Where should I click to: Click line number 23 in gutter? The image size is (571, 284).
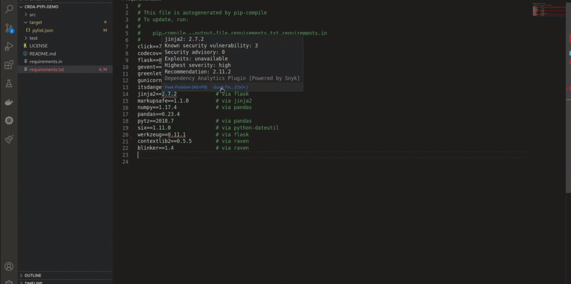(x=126, y=155)
